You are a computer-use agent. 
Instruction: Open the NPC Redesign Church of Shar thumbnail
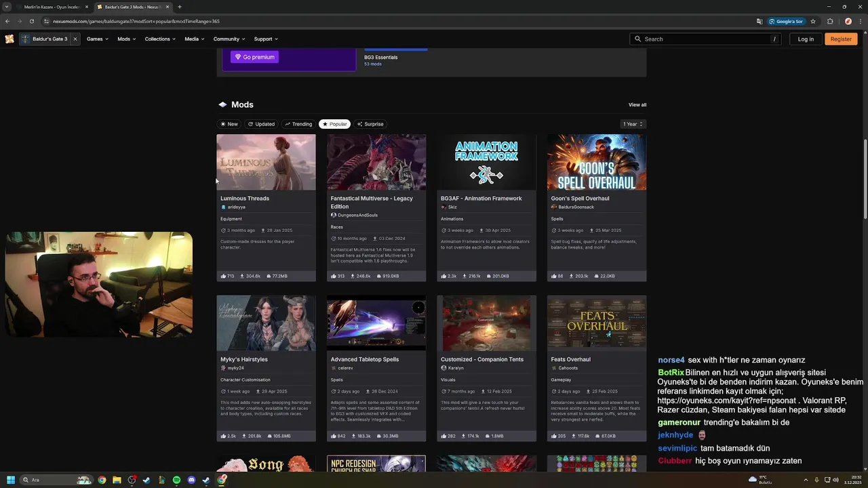coord(376,464)
